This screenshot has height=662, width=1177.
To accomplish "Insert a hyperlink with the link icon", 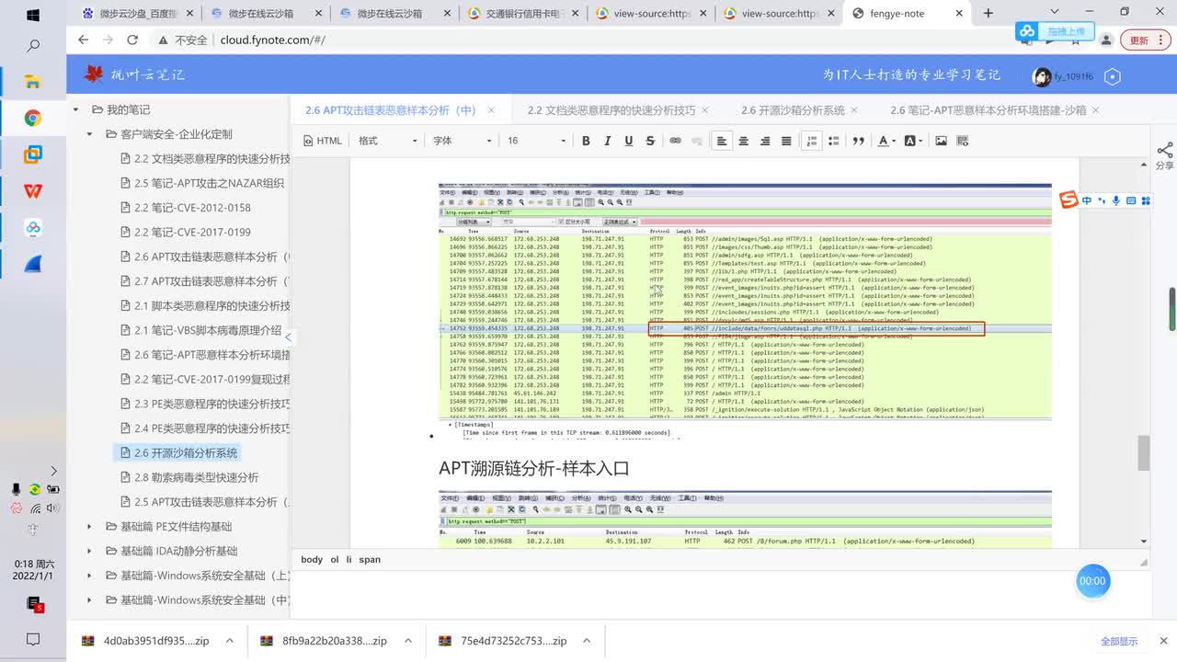I will pyautogui.click(x=675, y=141).
